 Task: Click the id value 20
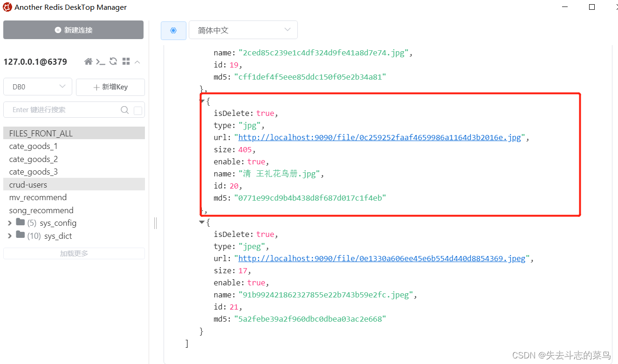tap(234, 186)
